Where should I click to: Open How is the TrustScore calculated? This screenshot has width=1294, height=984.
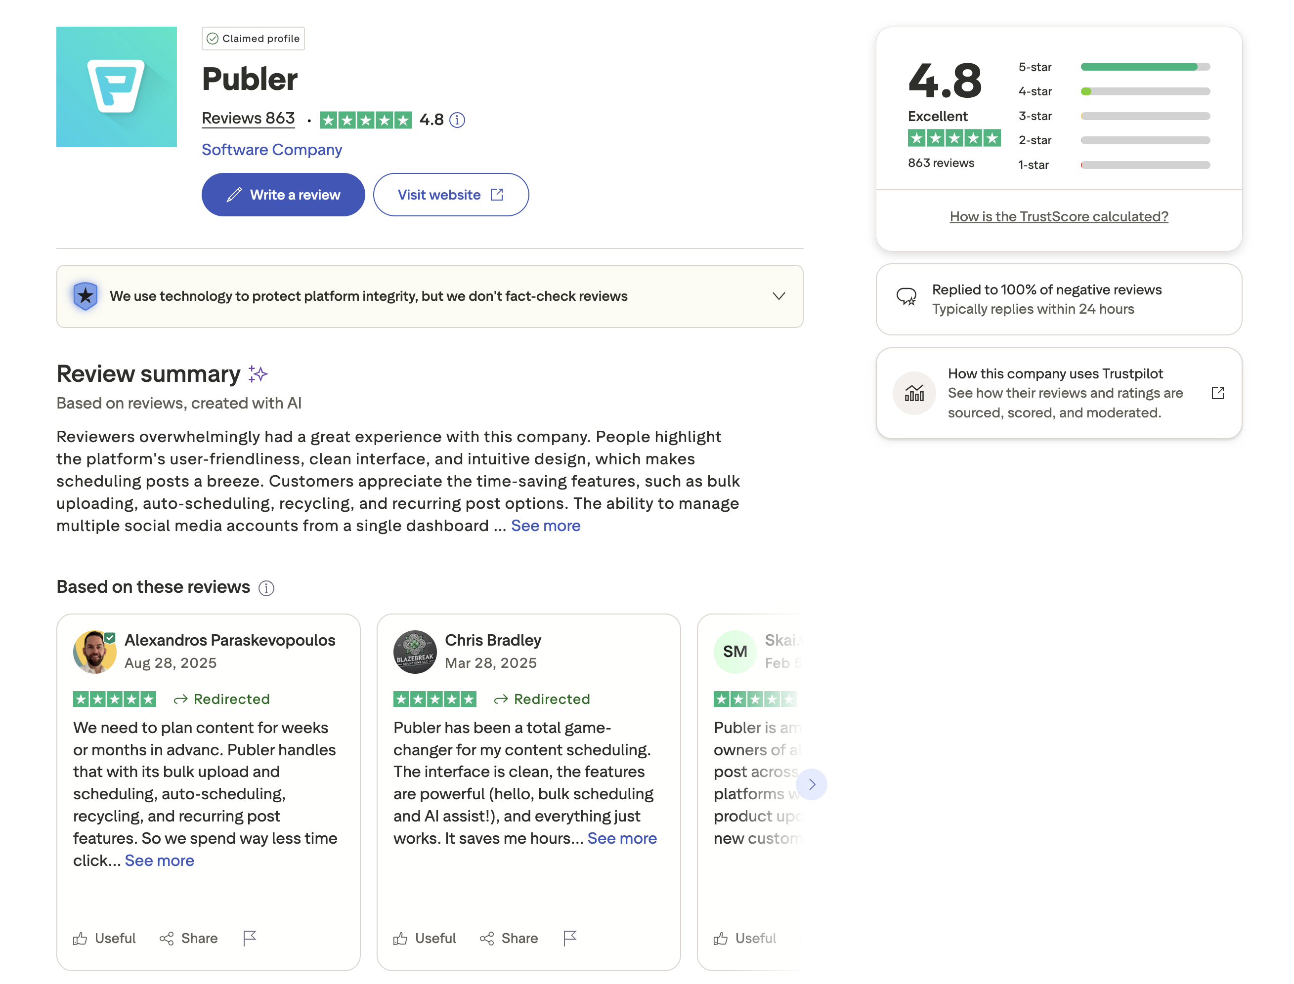[1058, 216]
